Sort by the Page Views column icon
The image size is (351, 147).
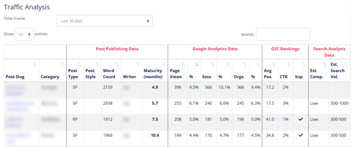pos(183,65)
